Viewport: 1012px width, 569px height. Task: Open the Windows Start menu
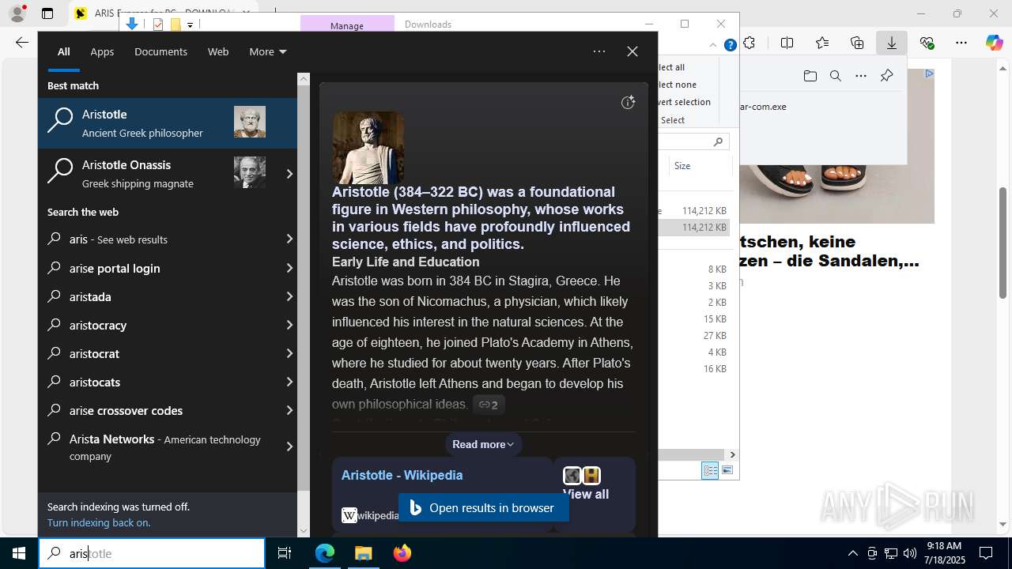tap(19, 553)
